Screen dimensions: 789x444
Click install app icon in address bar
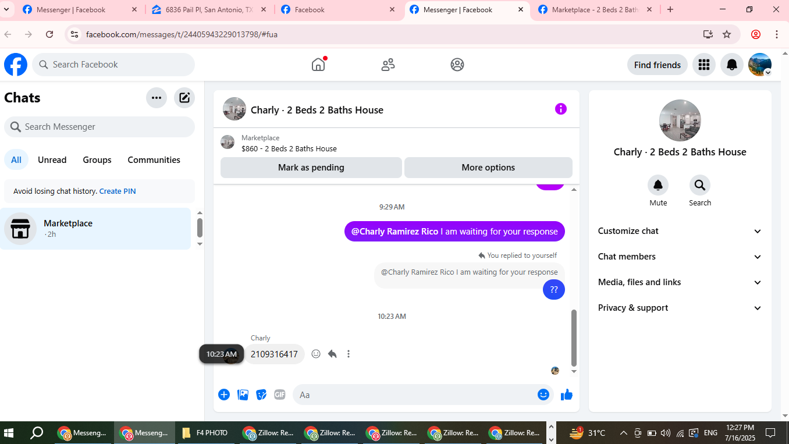tap(708, 34)
